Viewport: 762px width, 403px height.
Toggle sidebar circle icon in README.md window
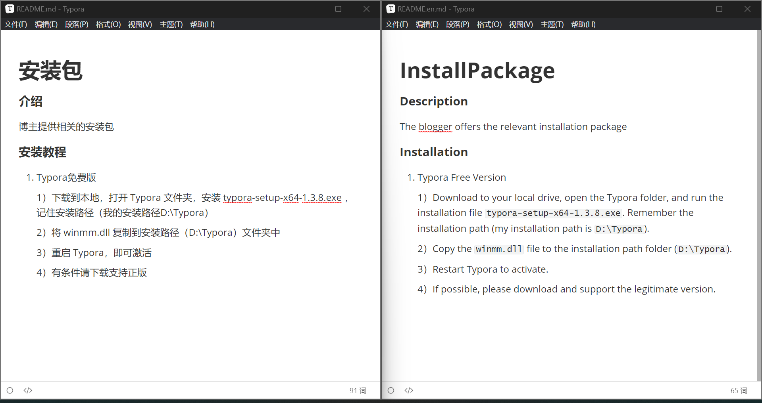point(10,390)
